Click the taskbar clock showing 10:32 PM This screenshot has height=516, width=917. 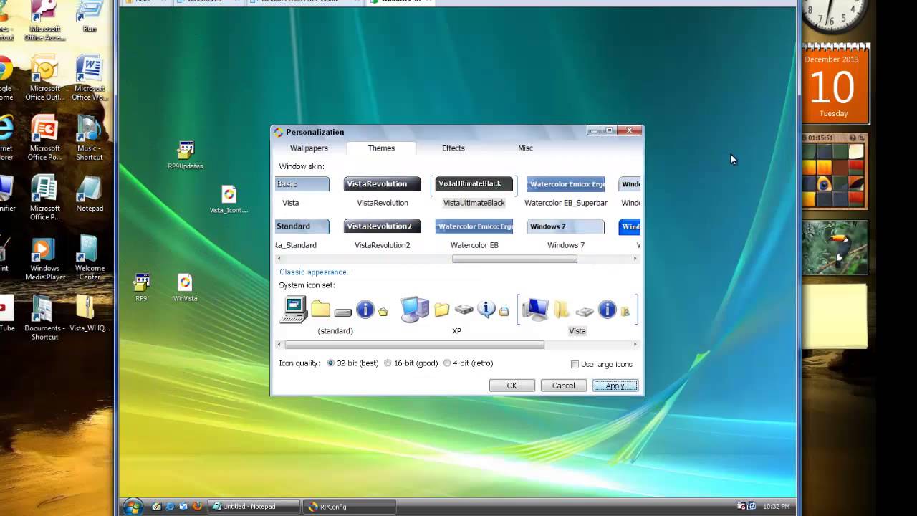point(777,507)
